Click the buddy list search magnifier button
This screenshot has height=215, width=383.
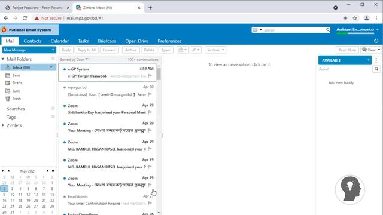click(x=376, y=69)
